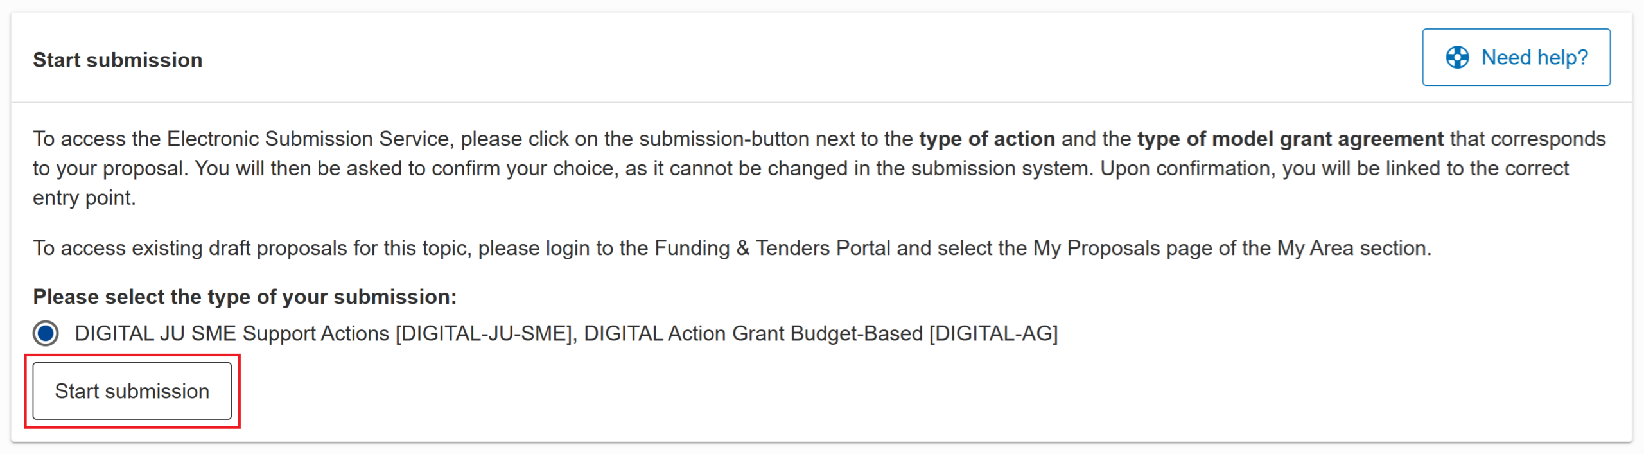Click the bold "type of action" text

[986, 139]
